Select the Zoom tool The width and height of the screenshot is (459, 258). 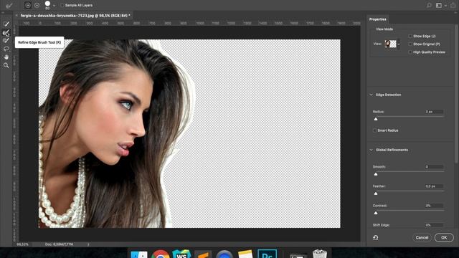(x=6, y=65)
